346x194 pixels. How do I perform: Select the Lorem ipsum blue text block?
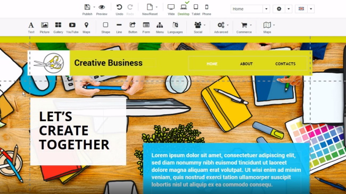coord(226,170)
